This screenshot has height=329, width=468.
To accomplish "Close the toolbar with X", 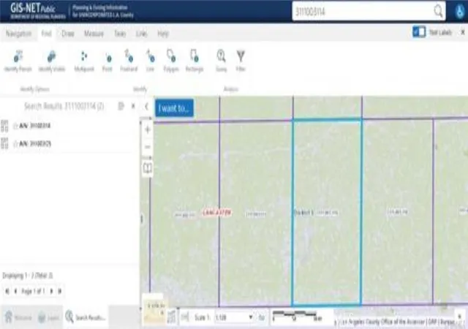I will (463, 32).
